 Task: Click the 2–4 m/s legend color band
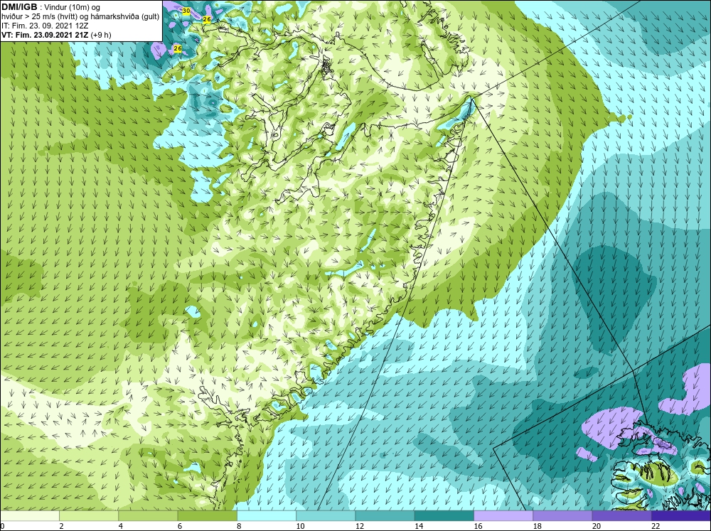pyautogui.click(x=89, y=516)
